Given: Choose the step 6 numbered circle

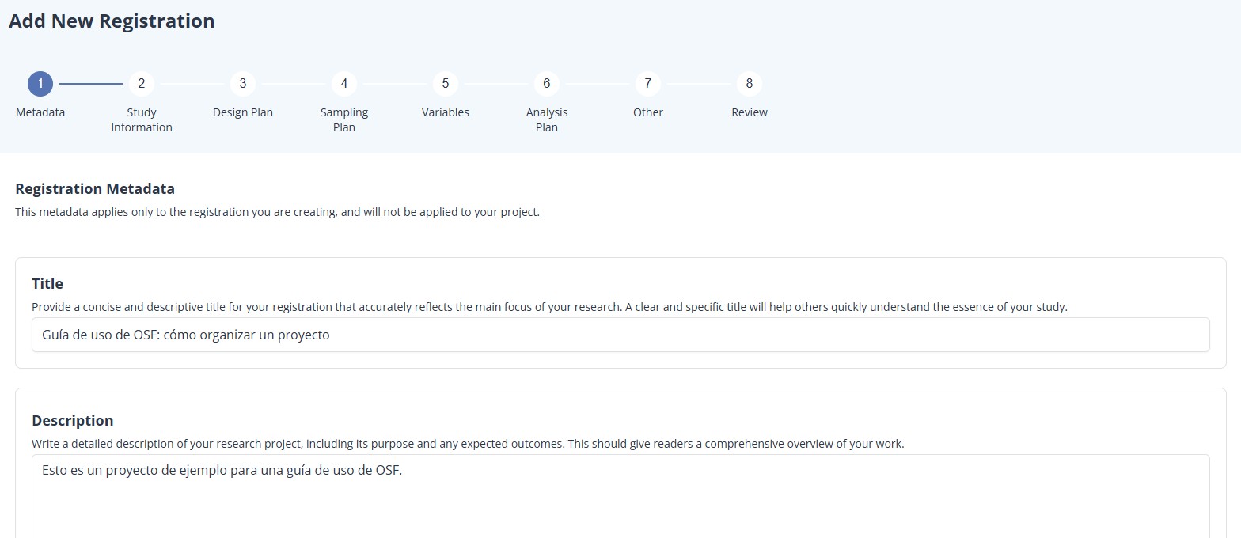Looking at the screenshot, I should [547, 84].
